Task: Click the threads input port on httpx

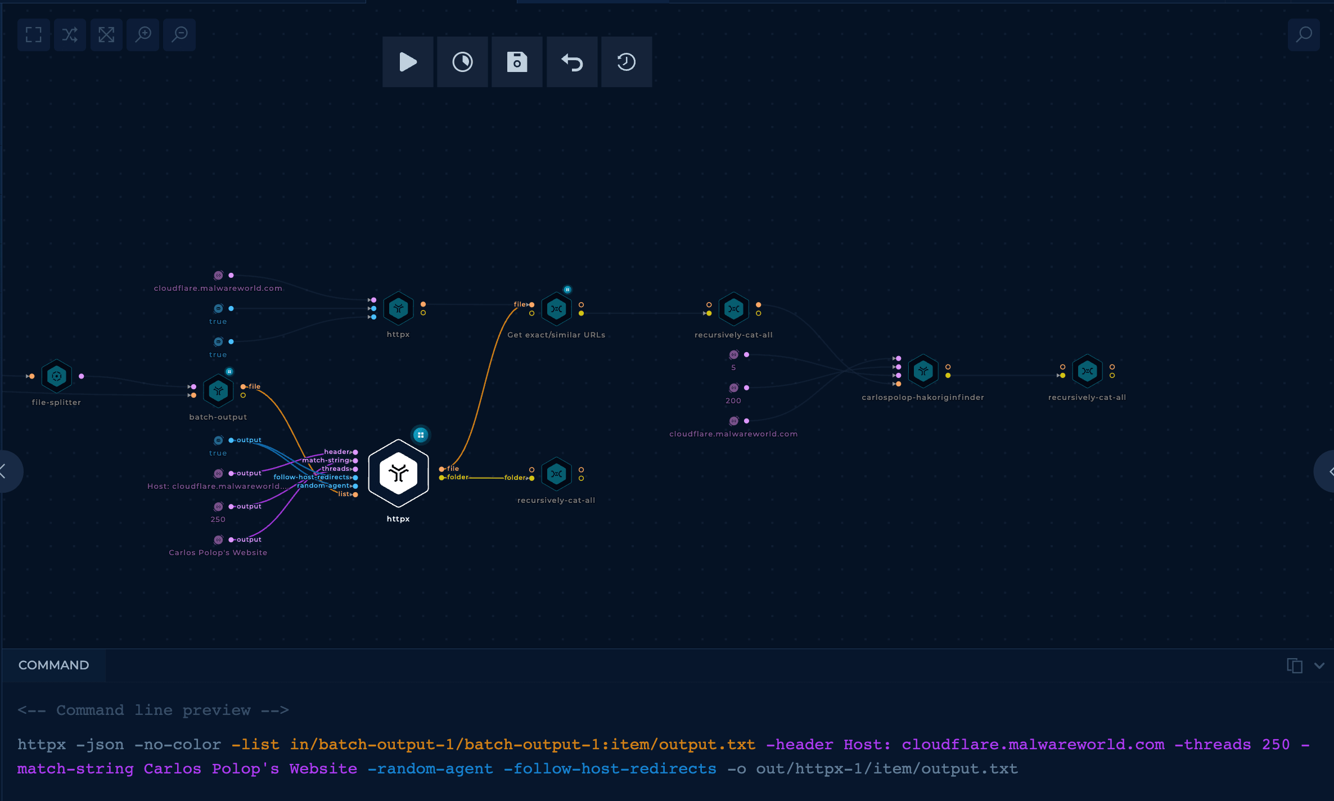Action: point(355,469)
